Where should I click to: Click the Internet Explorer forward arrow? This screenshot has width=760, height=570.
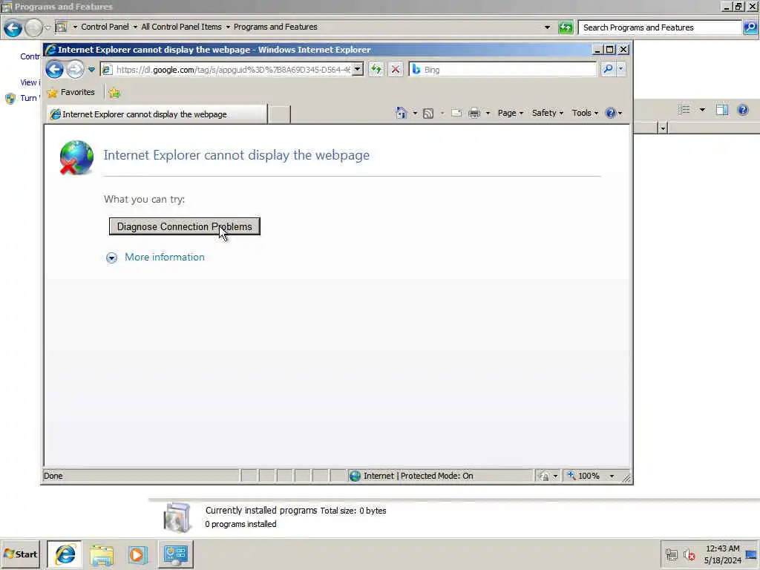point(75,69)
